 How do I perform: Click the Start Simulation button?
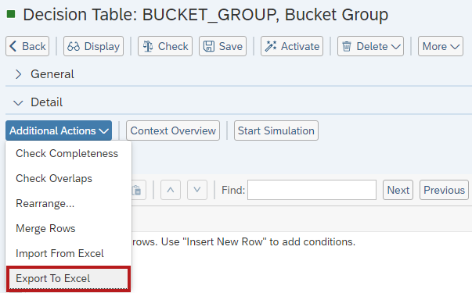pos(276,130)
